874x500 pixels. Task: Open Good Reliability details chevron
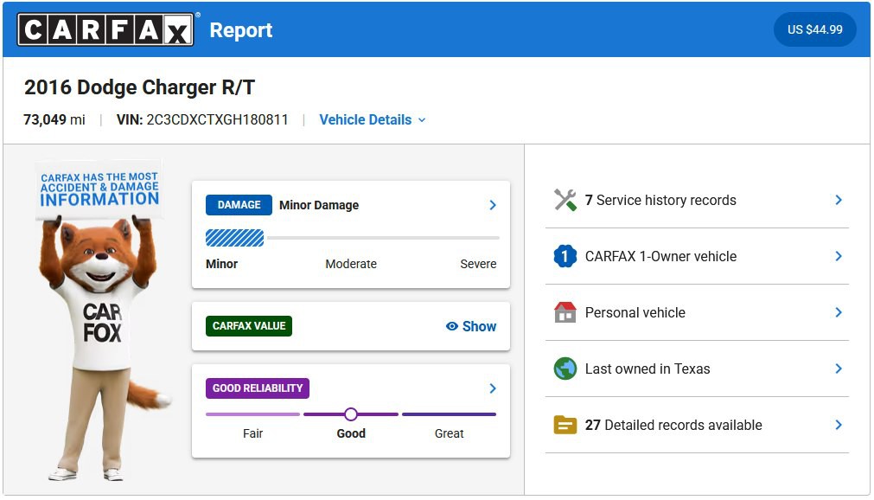pyautogui.click(x=493, y=388)
